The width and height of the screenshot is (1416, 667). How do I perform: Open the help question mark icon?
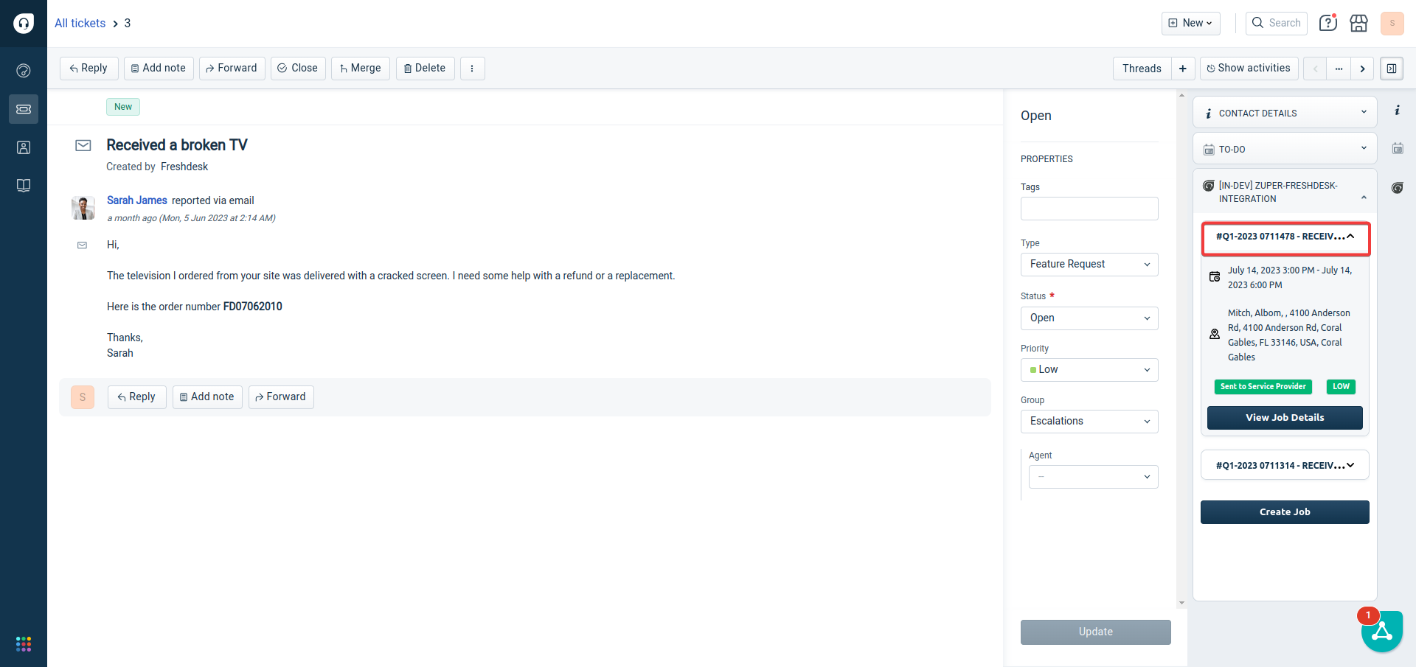click(1327, 24)
